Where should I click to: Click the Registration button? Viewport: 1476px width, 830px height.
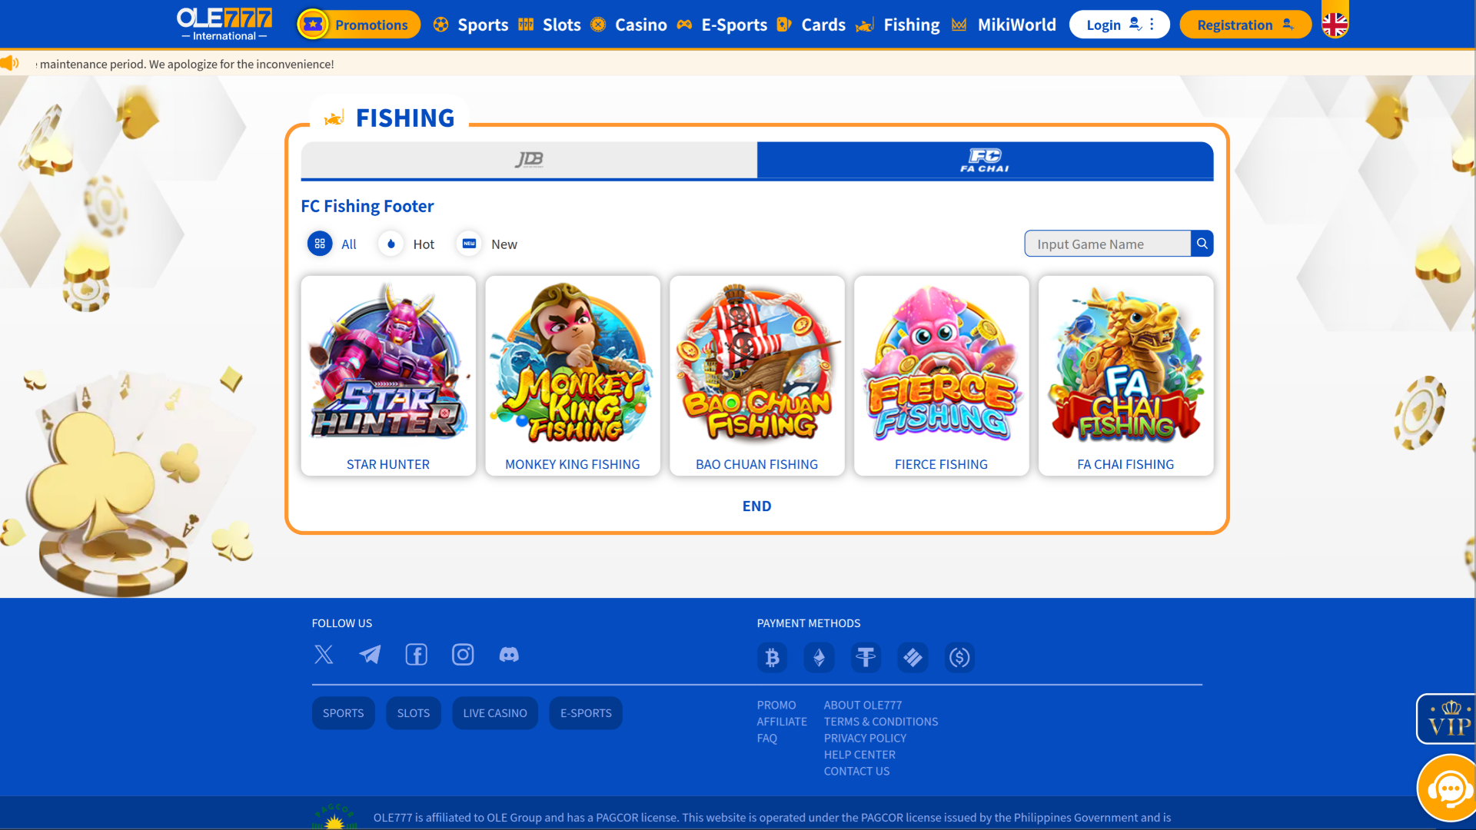[1245, 24]
